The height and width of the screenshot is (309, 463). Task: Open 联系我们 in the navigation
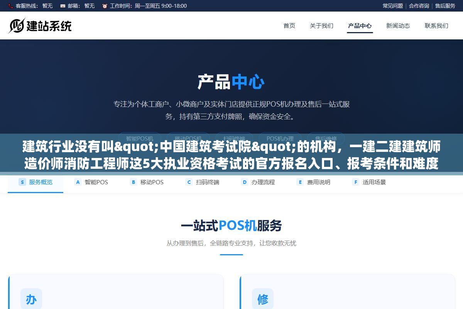coord(436,25)
